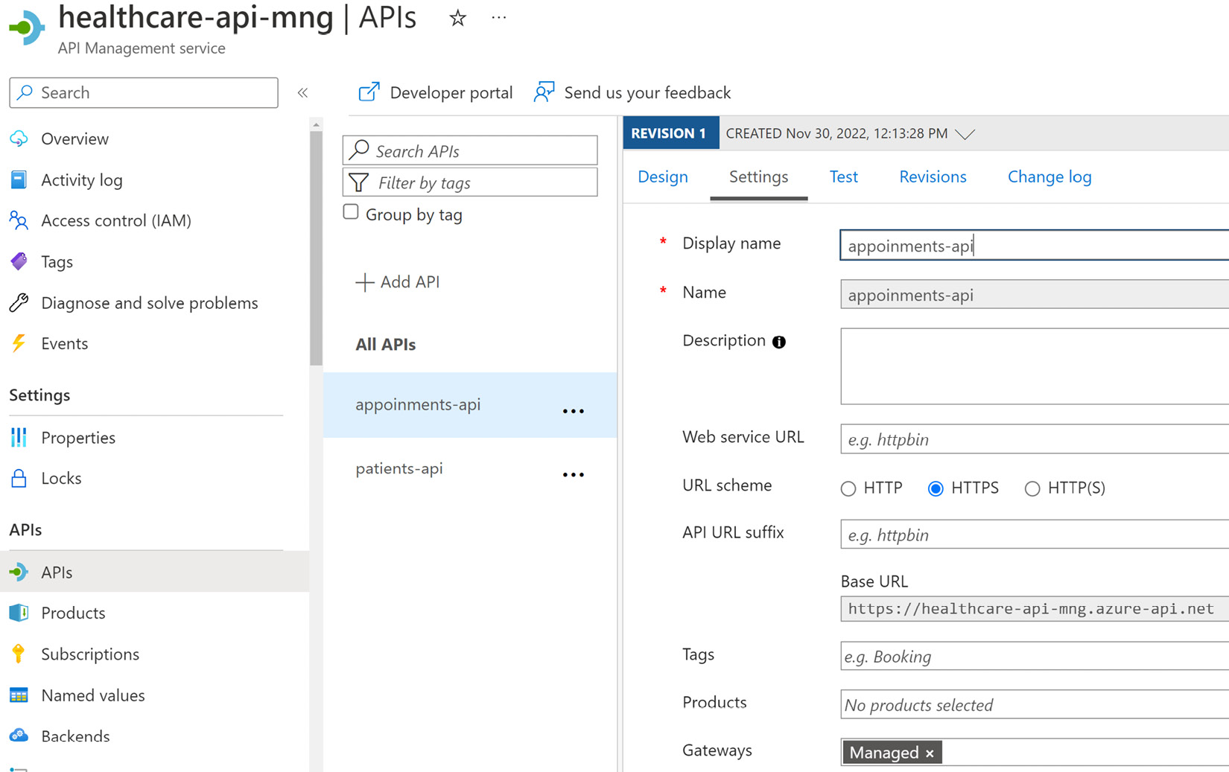Screen dimensions: 1229x772
Task: Click the Named values table icon
Action: [x=19, y=695]
